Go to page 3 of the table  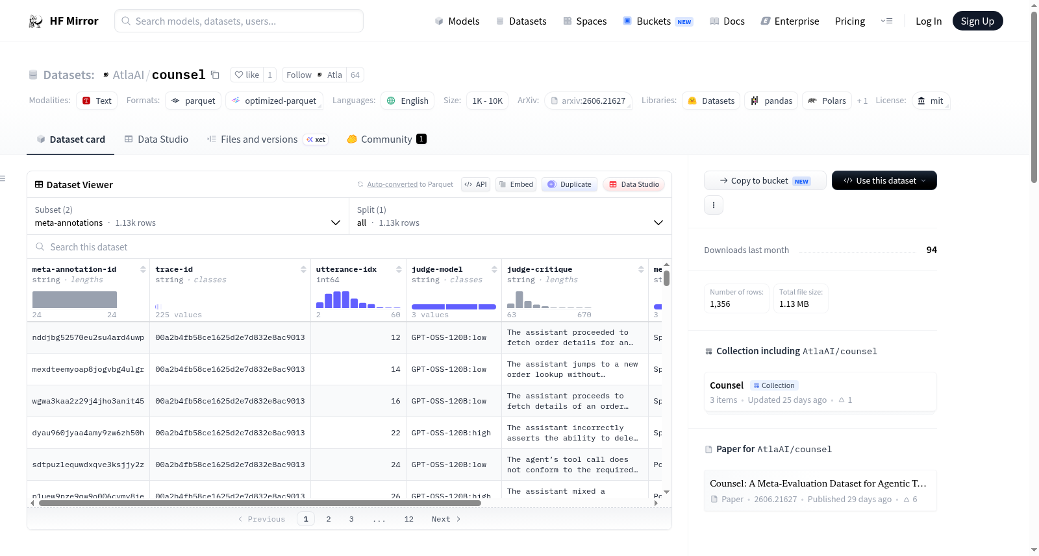[351, 519]
